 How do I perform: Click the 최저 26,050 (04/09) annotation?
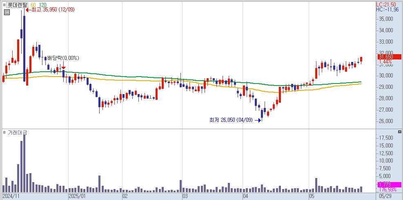tap(231, 120)
